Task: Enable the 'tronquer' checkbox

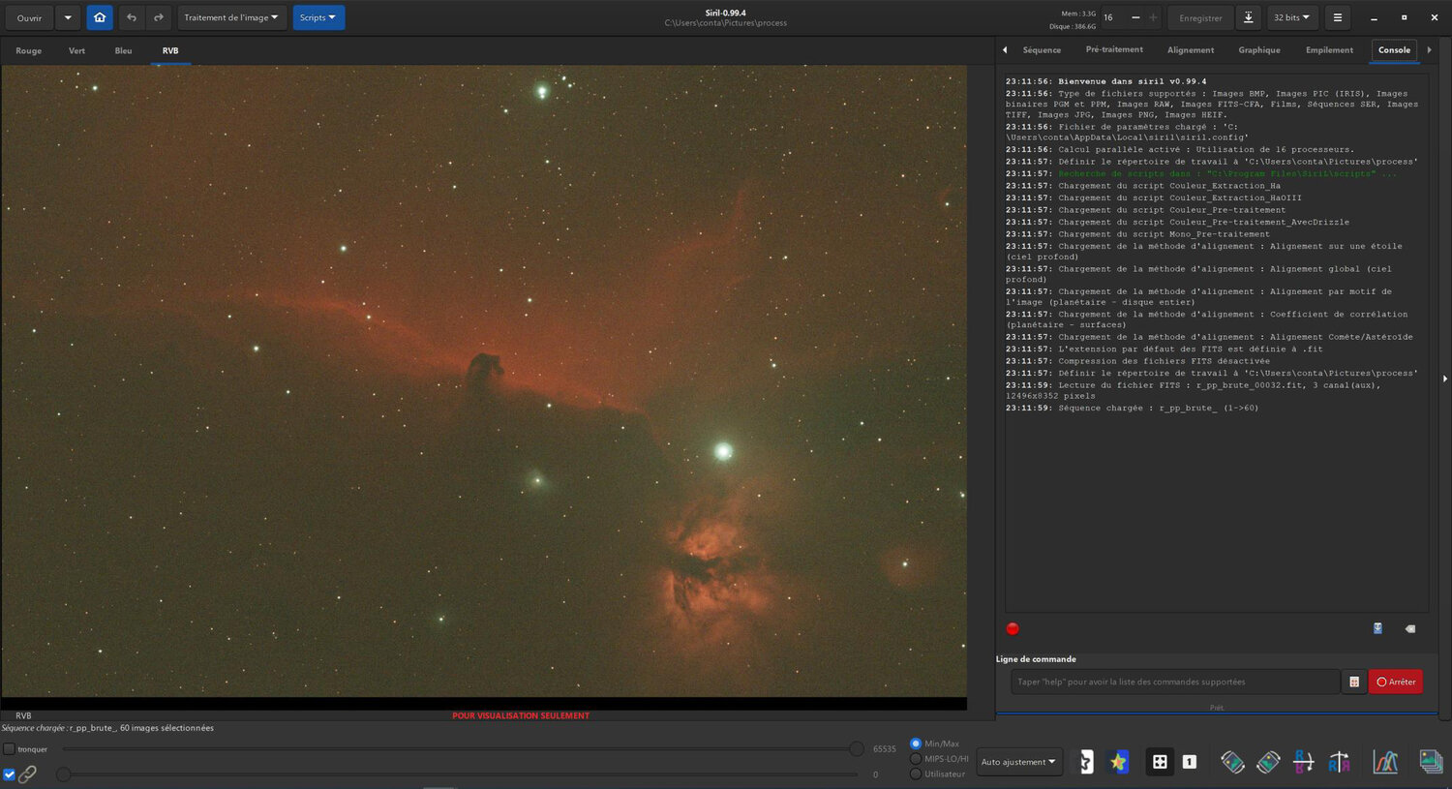Action: 10,749
